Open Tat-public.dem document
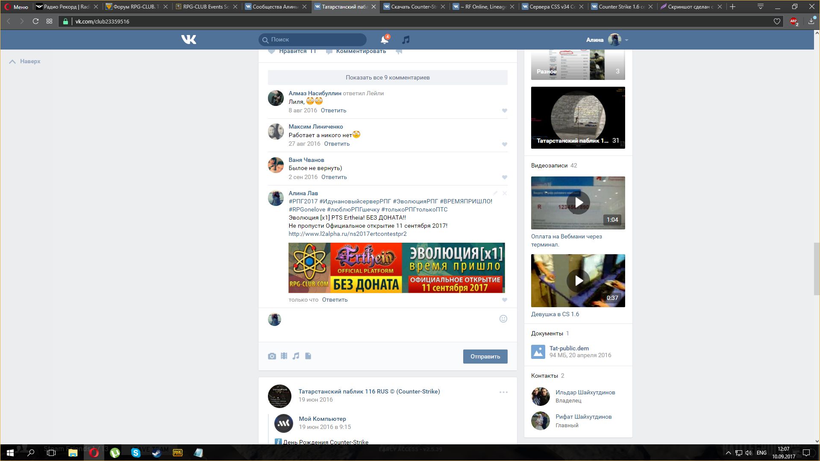The image size is (820, 461). (569, 348)
